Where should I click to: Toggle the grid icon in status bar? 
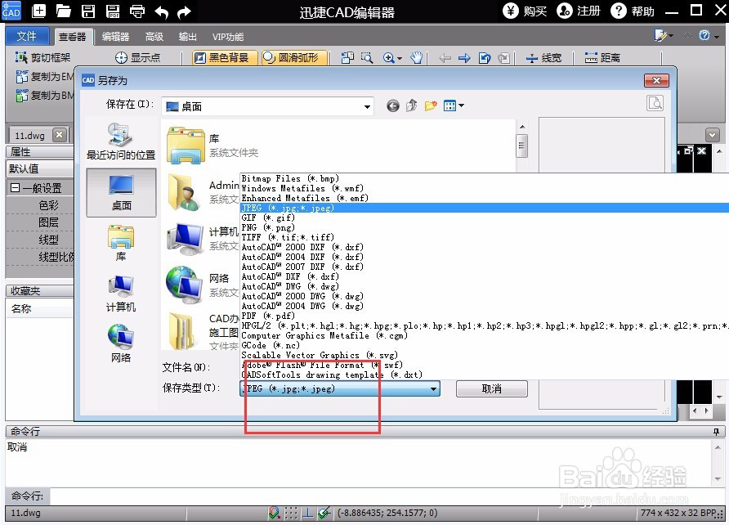point(291,514)
